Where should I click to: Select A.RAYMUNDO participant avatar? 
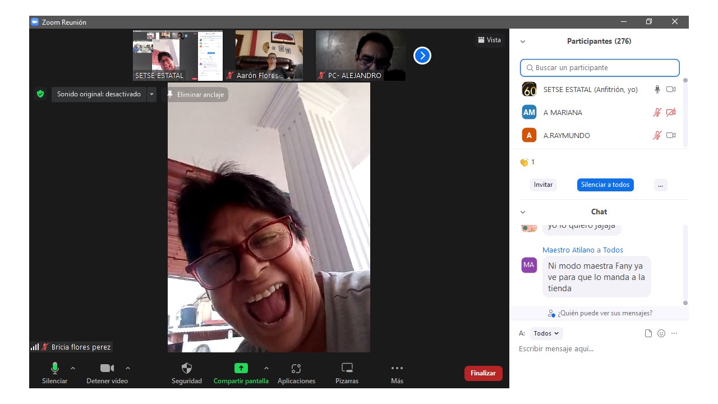529,135
